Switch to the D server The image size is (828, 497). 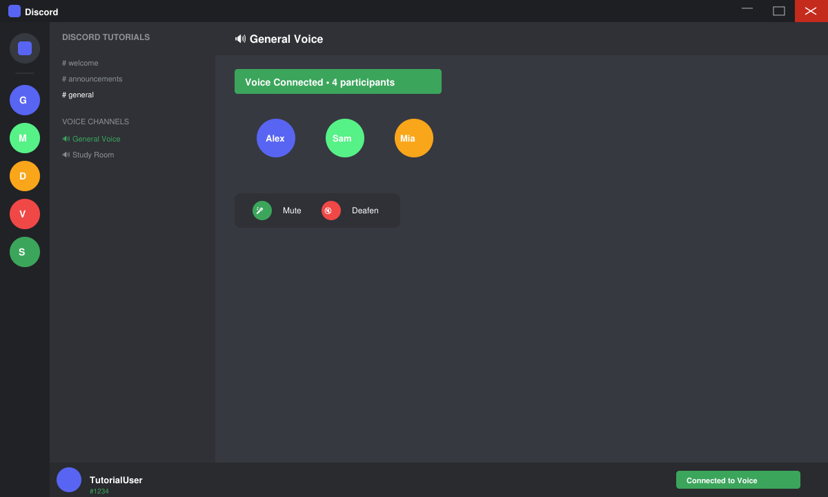pos(25,176)
